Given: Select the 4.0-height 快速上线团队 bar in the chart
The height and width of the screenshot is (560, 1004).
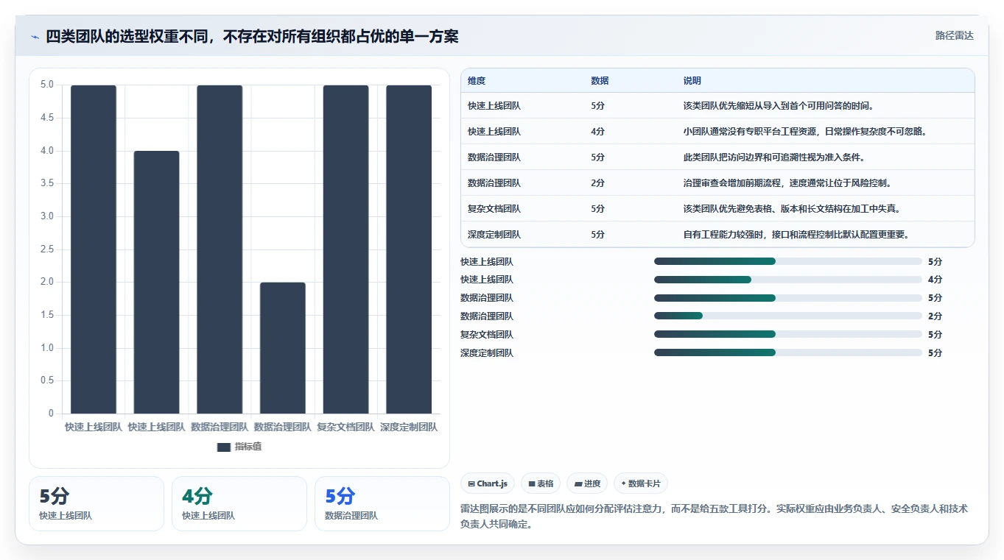Looking at the screenshot, I should 156,282.
